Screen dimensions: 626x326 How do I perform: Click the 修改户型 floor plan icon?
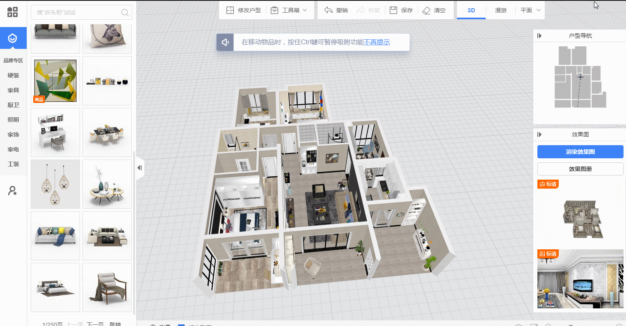coord(230,10)
